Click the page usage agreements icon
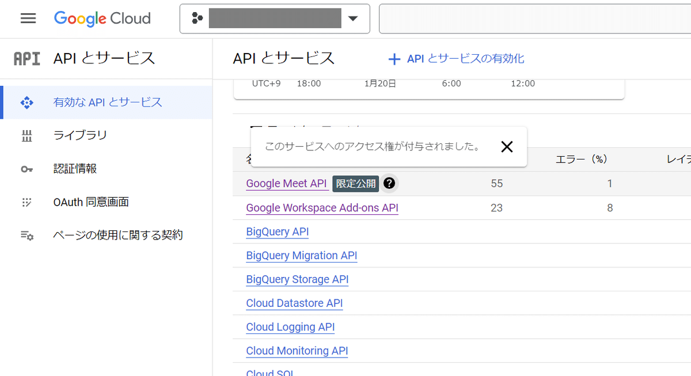This screenshot has height=376, width=691. 27,235
